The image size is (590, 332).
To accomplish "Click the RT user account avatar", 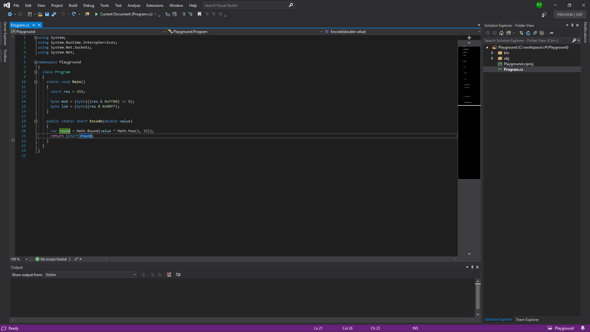I will click(539, 5).
